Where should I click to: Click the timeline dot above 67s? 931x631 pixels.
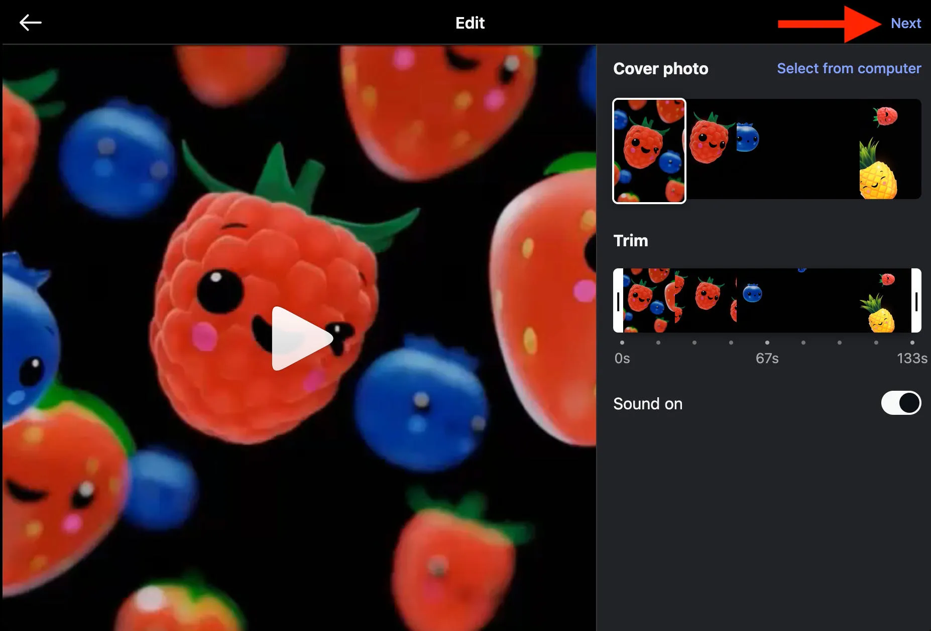[x=767, y=343]
